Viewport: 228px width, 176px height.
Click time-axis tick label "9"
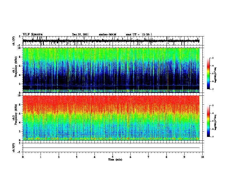point(184,157)
